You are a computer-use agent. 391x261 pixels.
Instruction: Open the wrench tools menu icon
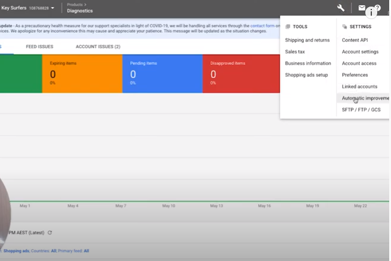point(341,8)
